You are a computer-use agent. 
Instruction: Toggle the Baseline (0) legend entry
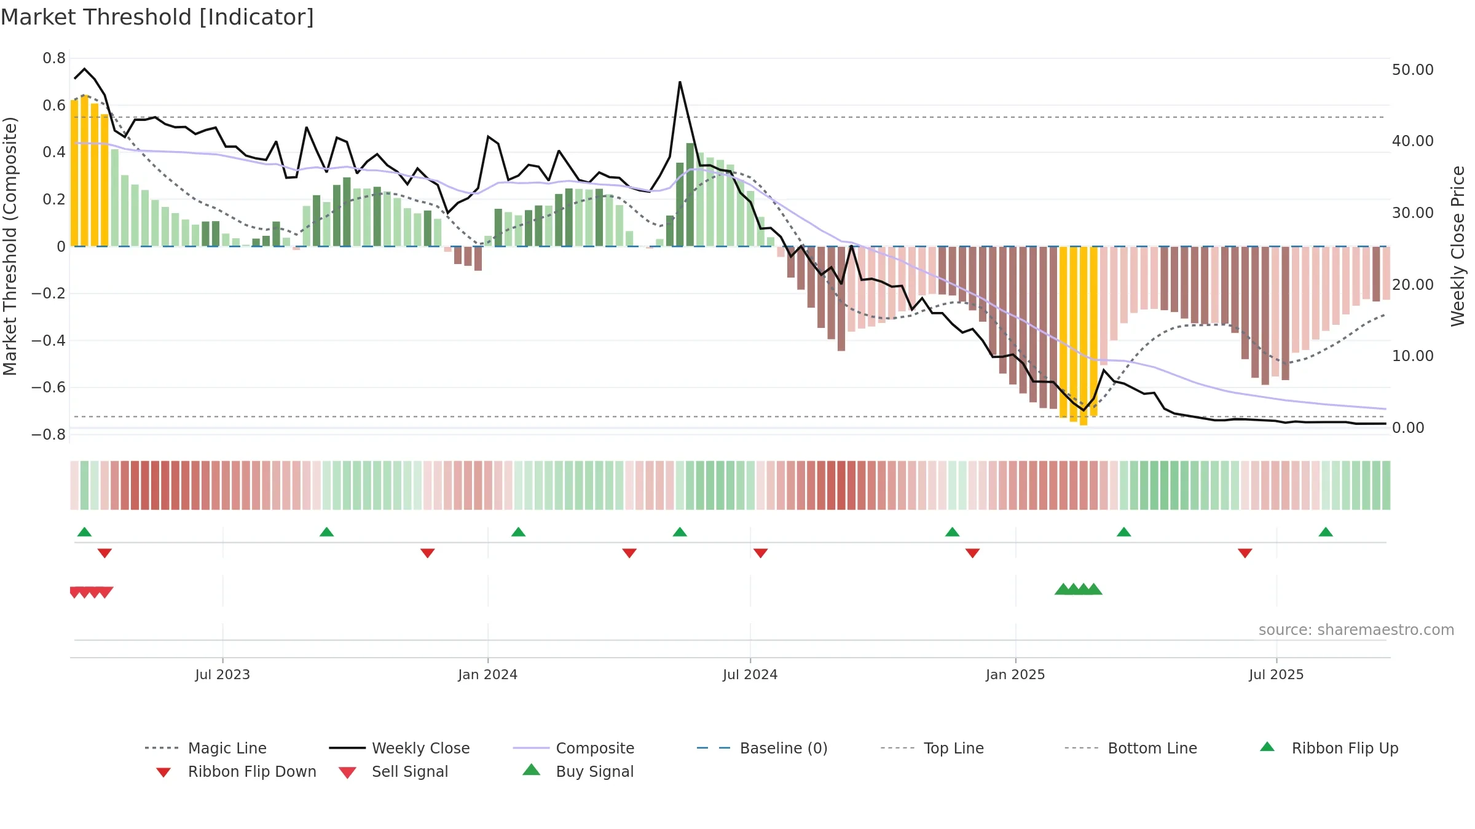[762, 748]
